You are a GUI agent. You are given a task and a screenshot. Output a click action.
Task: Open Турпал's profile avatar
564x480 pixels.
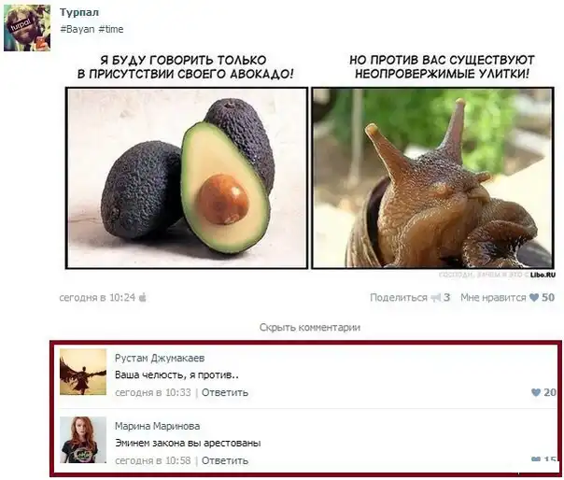[27, 28]
